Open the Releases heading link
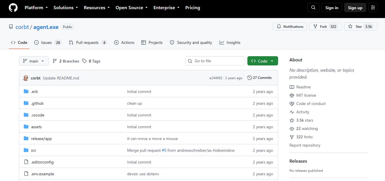This screenshot has height=181, width=385. click(298, 161)
